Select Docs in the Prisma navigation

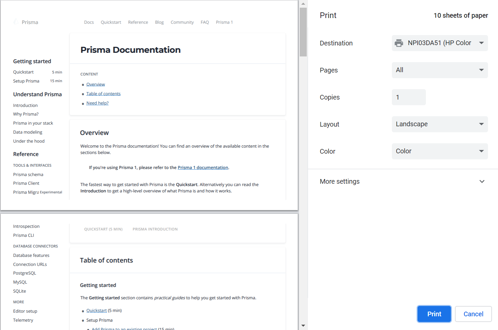[x=89, y=22]
